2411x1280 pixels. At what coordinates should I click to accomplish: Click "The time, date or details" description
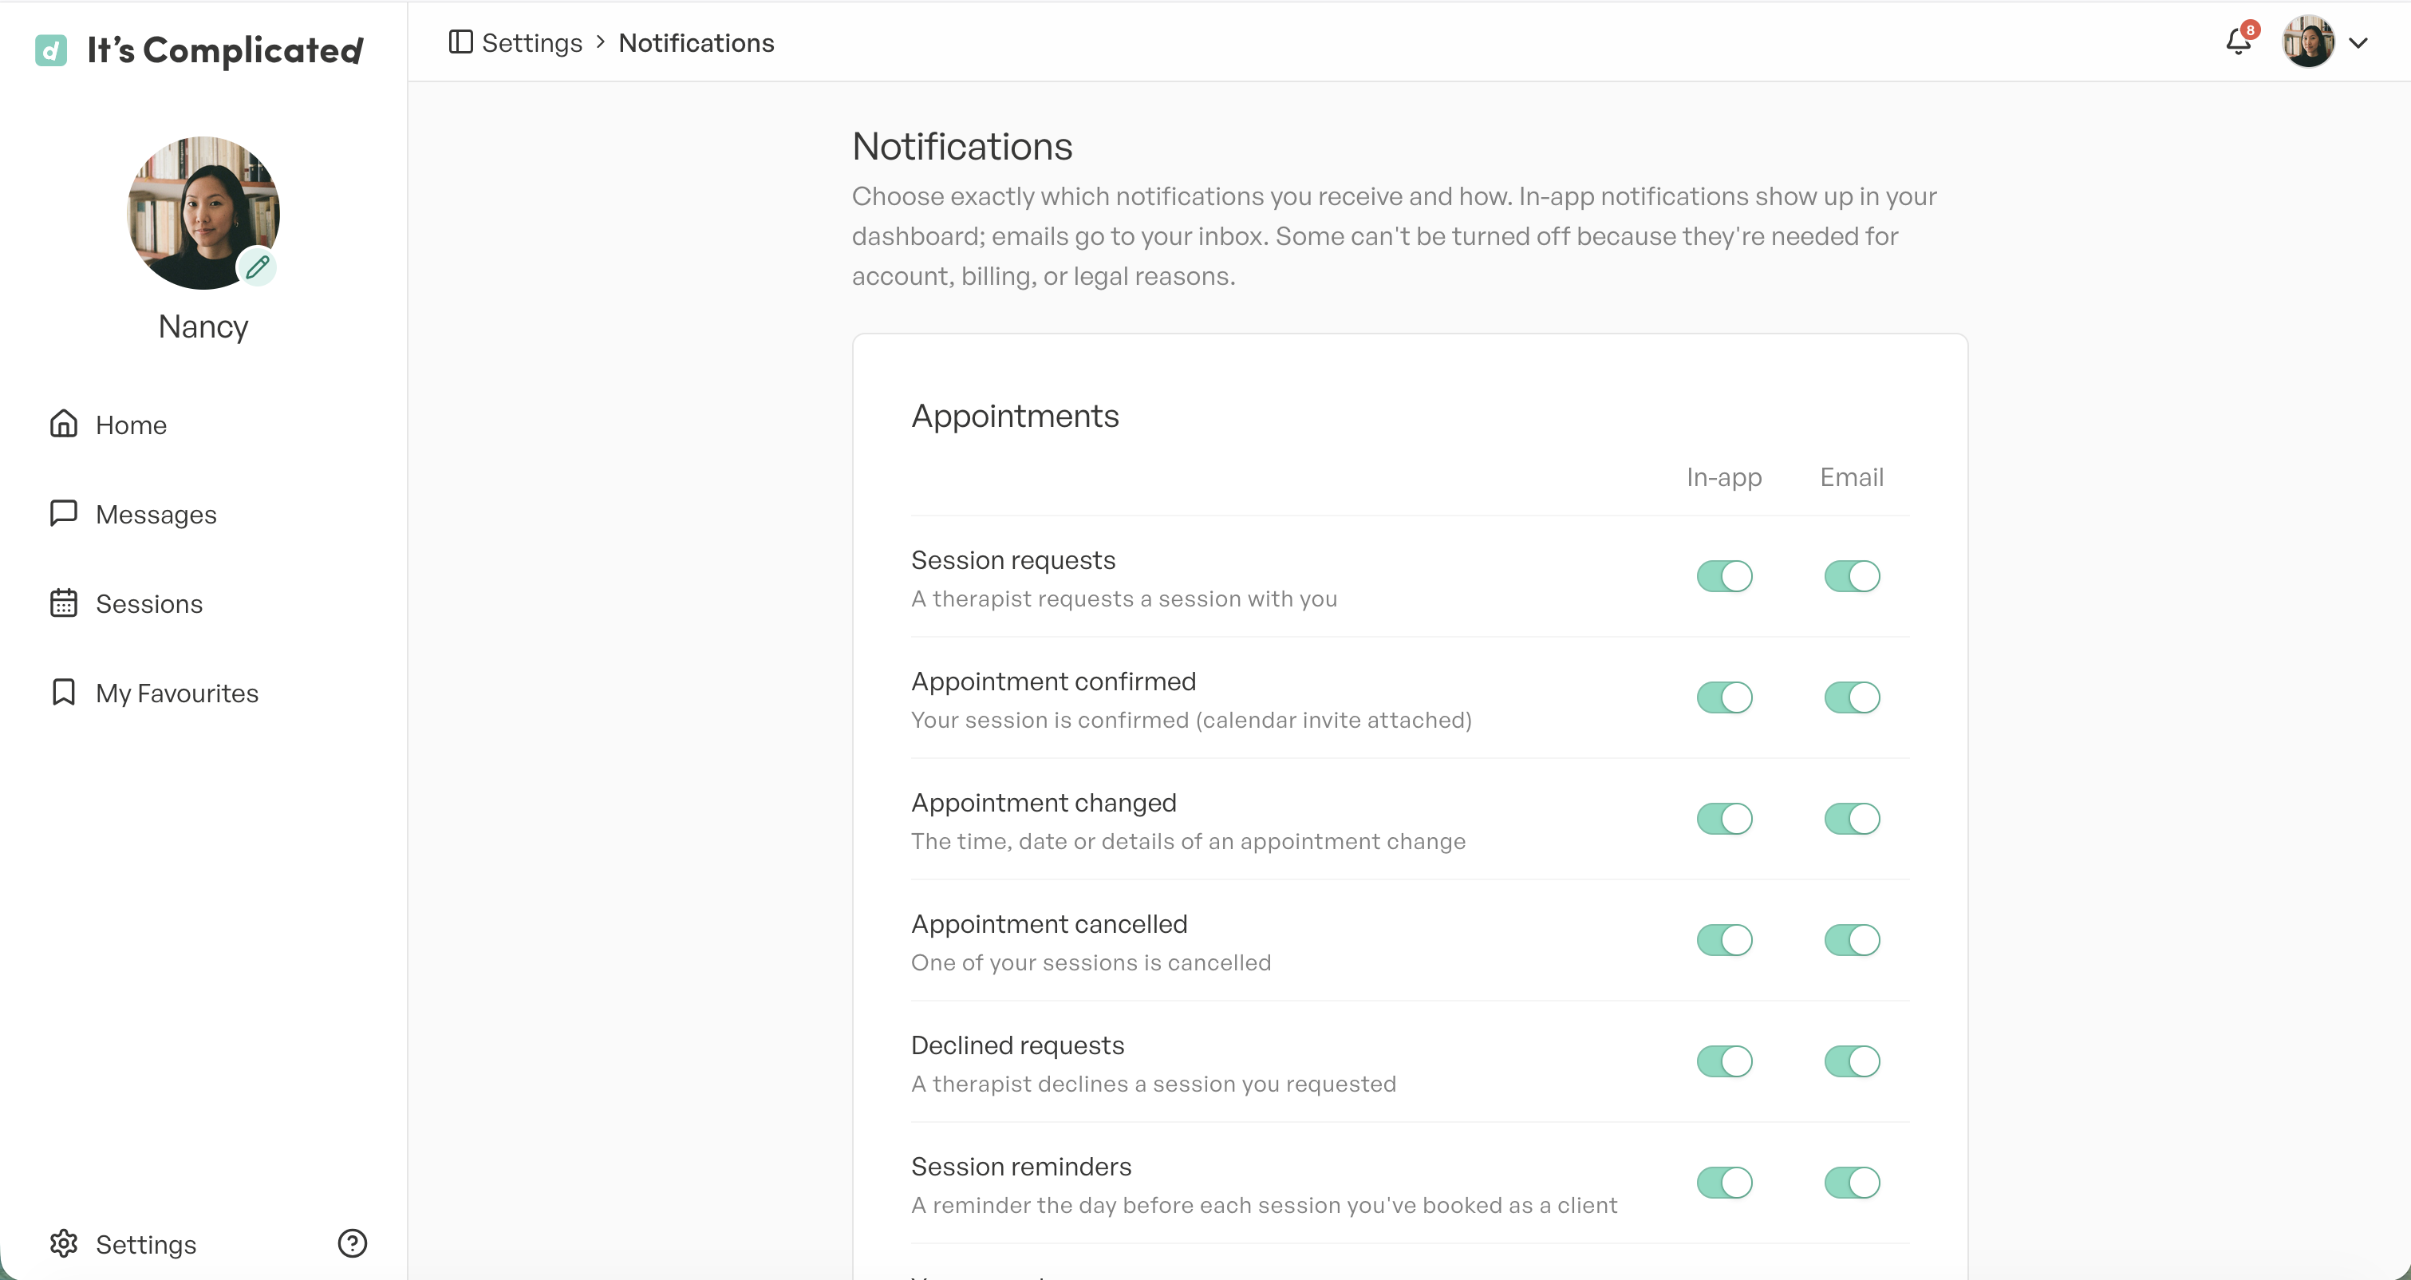[1189, 842]
